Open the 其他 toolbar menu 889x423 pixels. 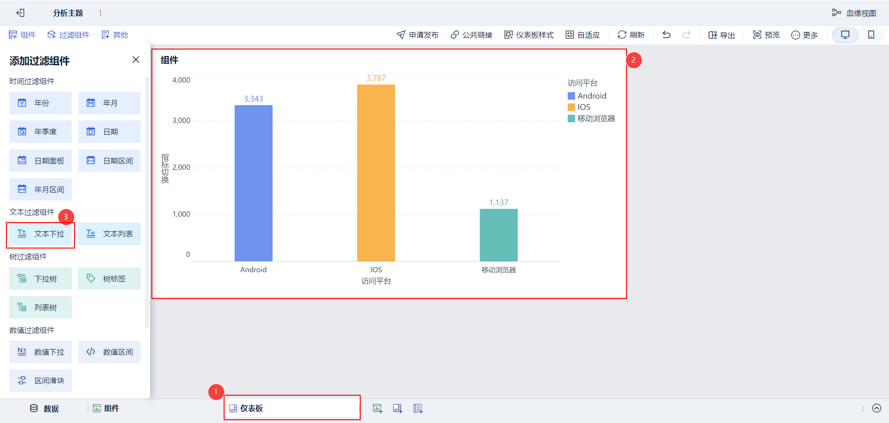pyautogui.click(x=115, y=35)
